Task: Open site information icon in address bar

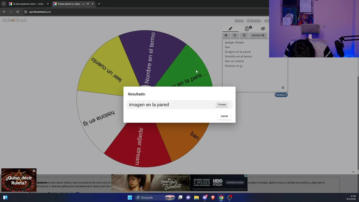Action: click(x=26, y=12)
